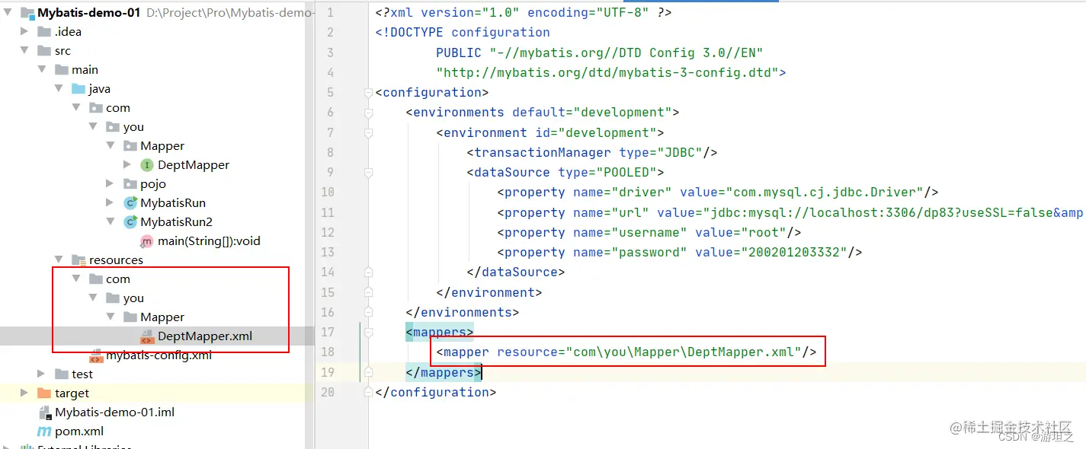The height and width of the screenshot is (449, 1086).
Task: Click the pom.xml Maven icon
Action: [x=44, y=431]
